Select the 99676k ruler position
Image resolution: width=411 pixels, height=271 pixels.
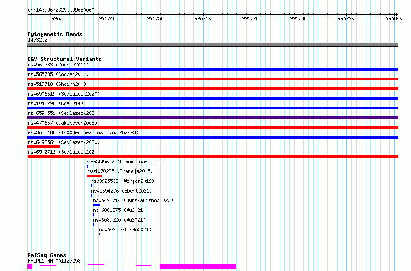pyautogui.click(x=203, y=18)
